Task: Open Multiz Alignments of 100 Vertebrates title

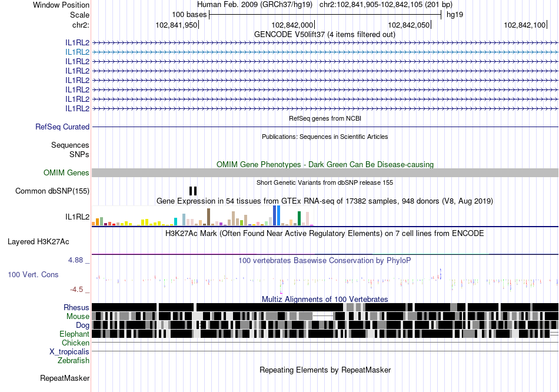Action: [325, 299]
